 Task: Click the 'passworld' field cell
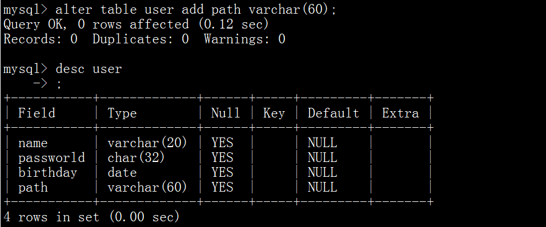[51, 158]
